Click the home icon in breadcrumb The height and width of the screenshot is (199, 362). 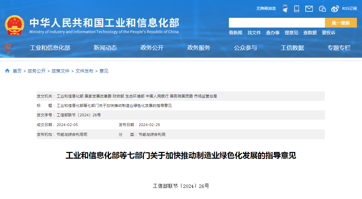(7, 71)
